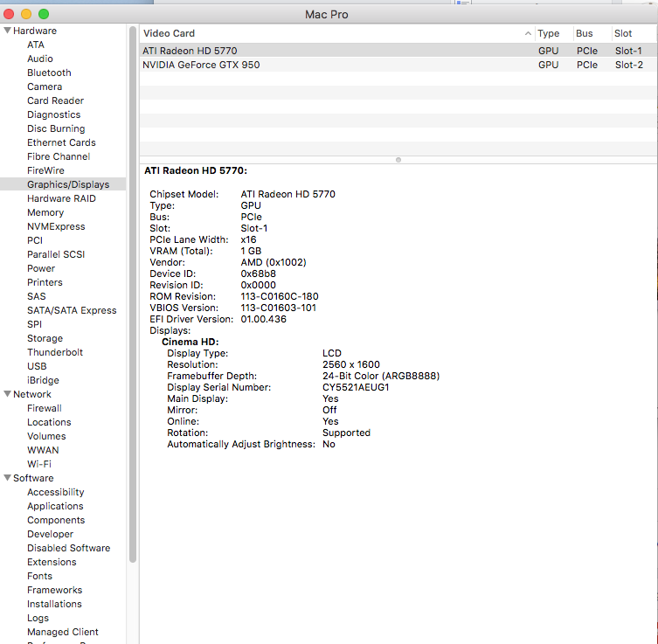Collapse the Software section triangle

tap(7, 478)
